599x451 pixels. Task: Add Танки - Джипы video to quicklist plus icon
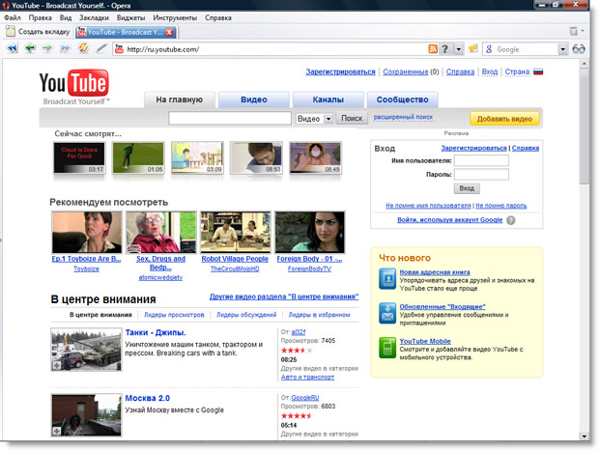point(57,365)
